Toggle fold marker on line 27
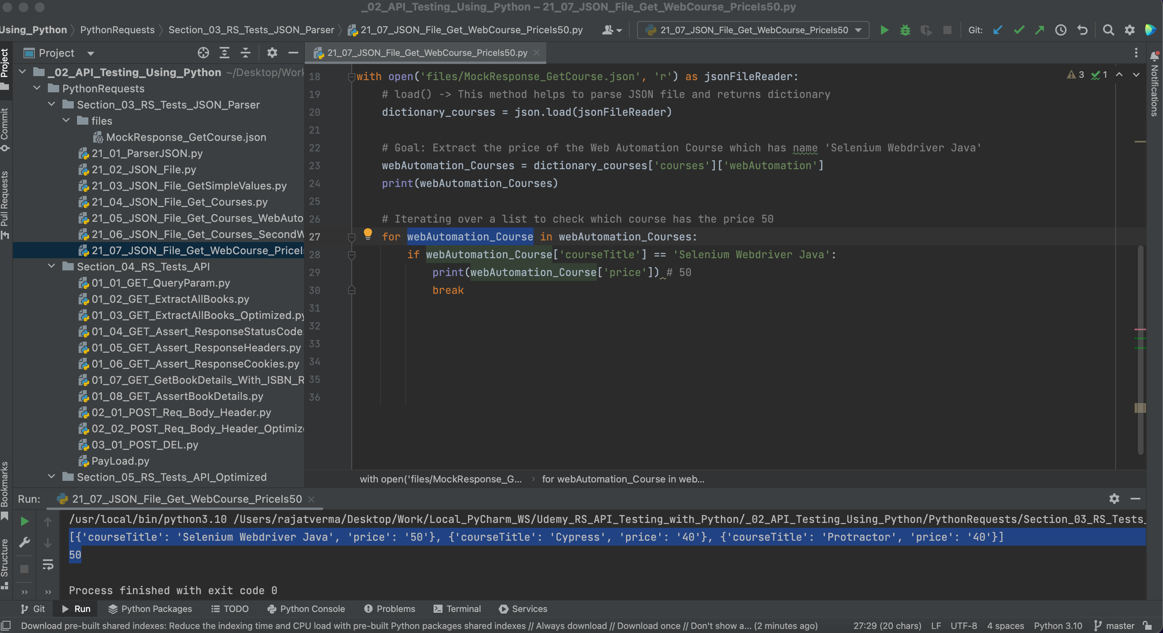The width and height of the screenshot is (1163, 633). click(351, 237)
